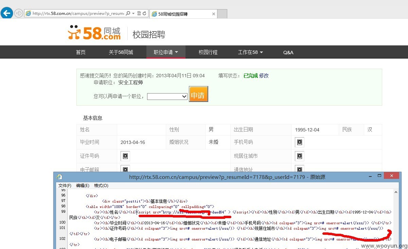This screenshot has width=408, height=249.
Task: Click broken image in 电子邮箱 cell
Action: 125,169
